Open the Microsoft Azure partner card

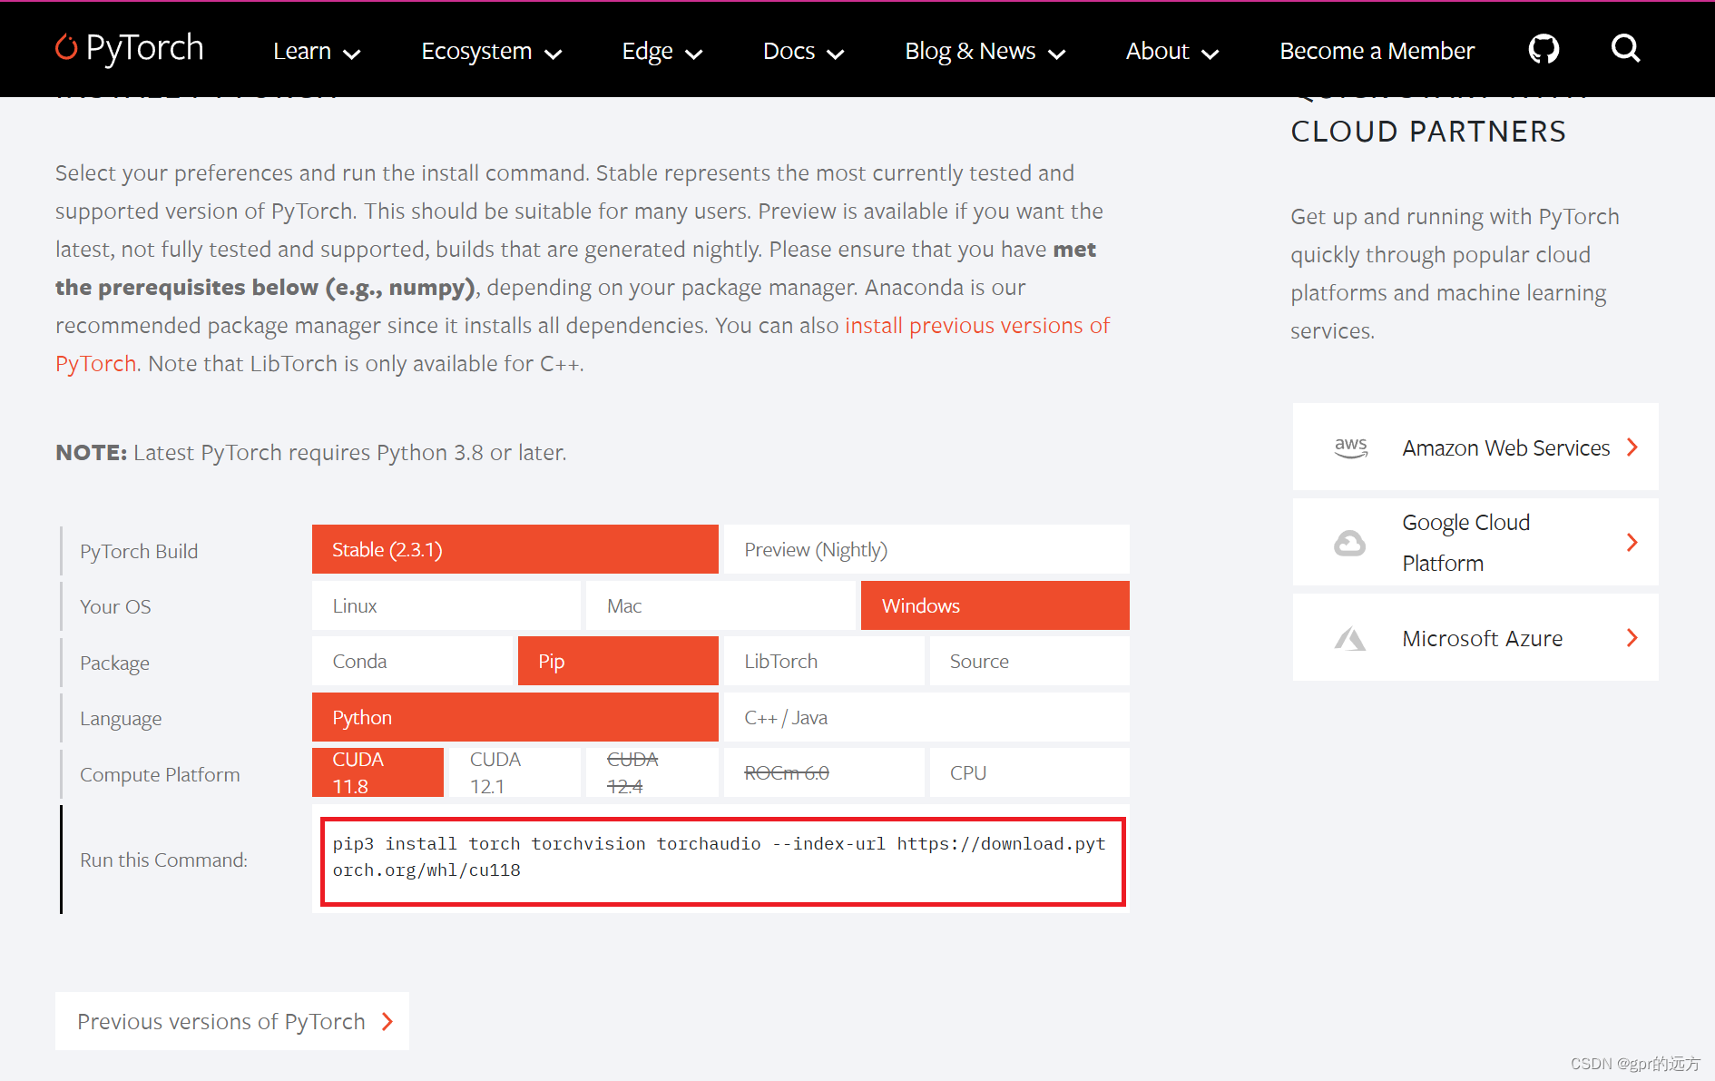[x=1475, y=638]
